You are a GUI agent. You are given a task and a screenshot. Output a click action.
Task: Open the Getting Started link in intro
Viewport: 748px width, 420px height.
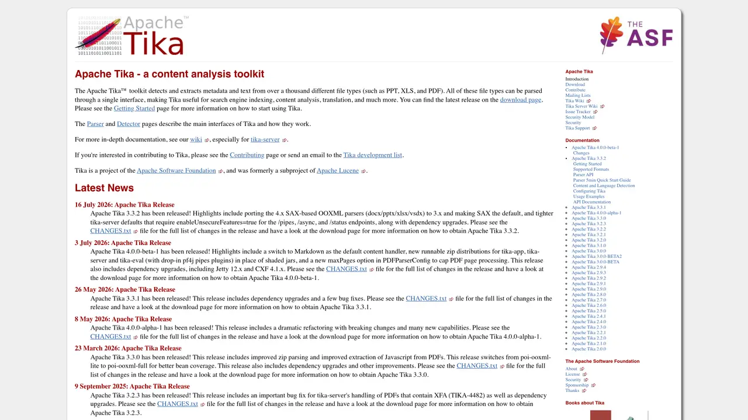(x=134, y=108)
